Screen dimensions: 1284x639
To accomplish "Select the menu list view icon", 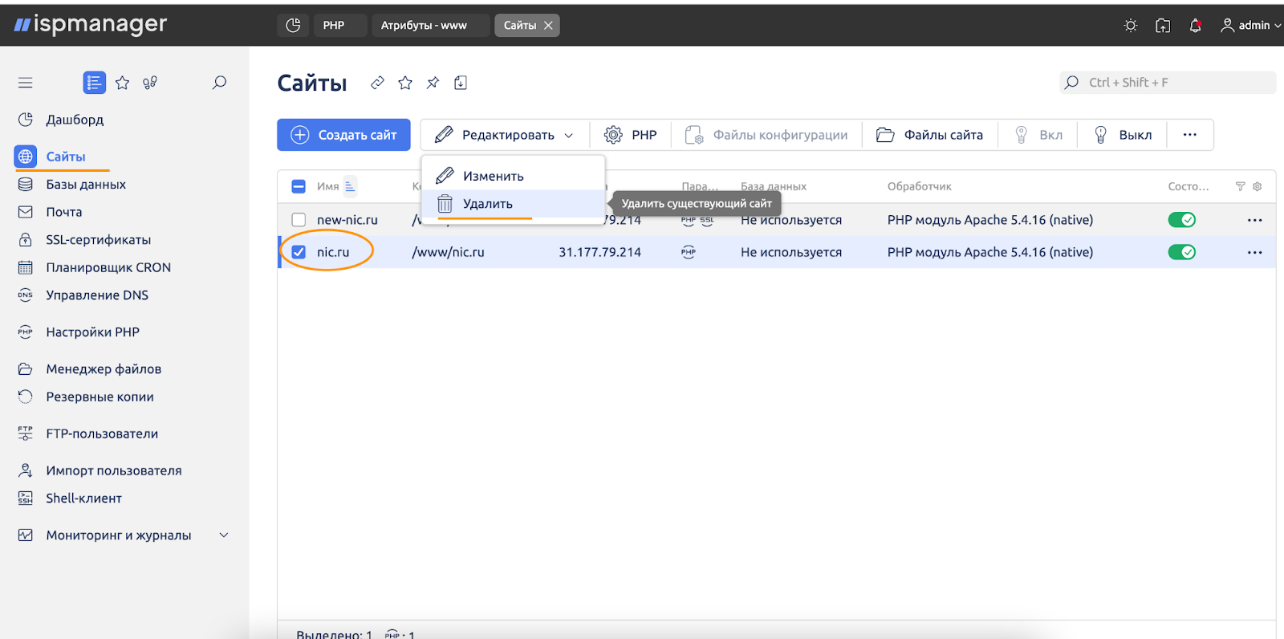I will pyautogui.click(x=95, y=83).
